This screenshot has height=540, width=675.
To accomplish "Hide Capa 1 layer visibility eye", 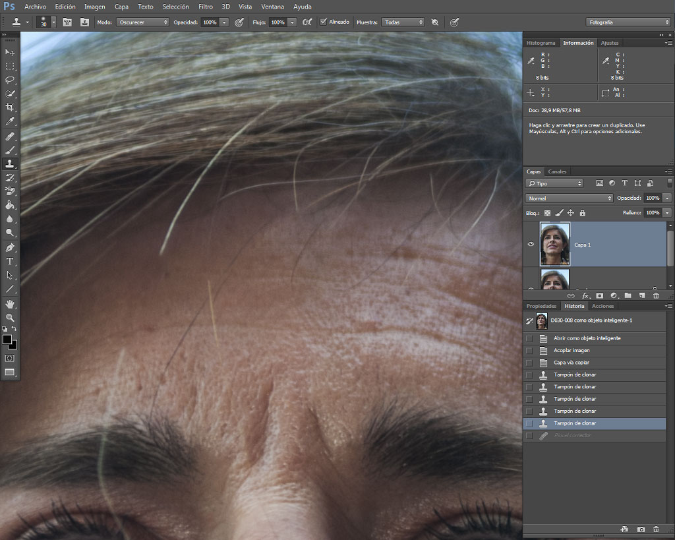I will [x=531, y=244].
